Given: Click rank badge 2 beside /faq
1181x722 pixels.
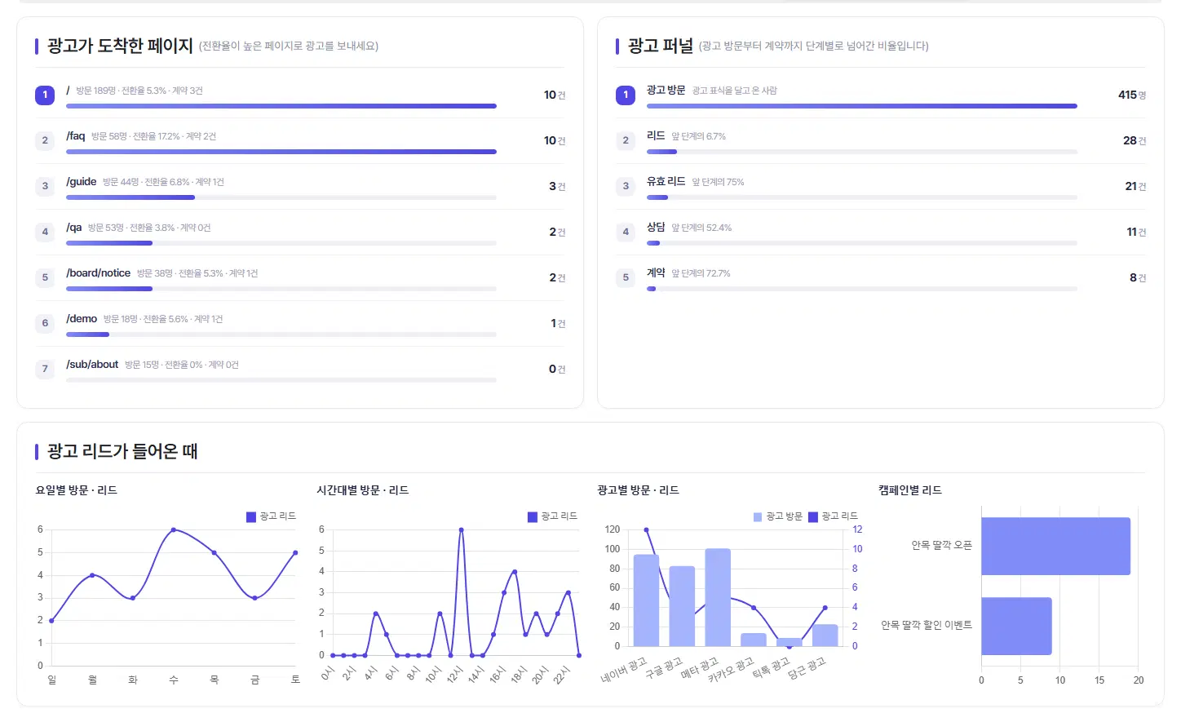Looking at the screenshot, I should (x=45, y=140).
